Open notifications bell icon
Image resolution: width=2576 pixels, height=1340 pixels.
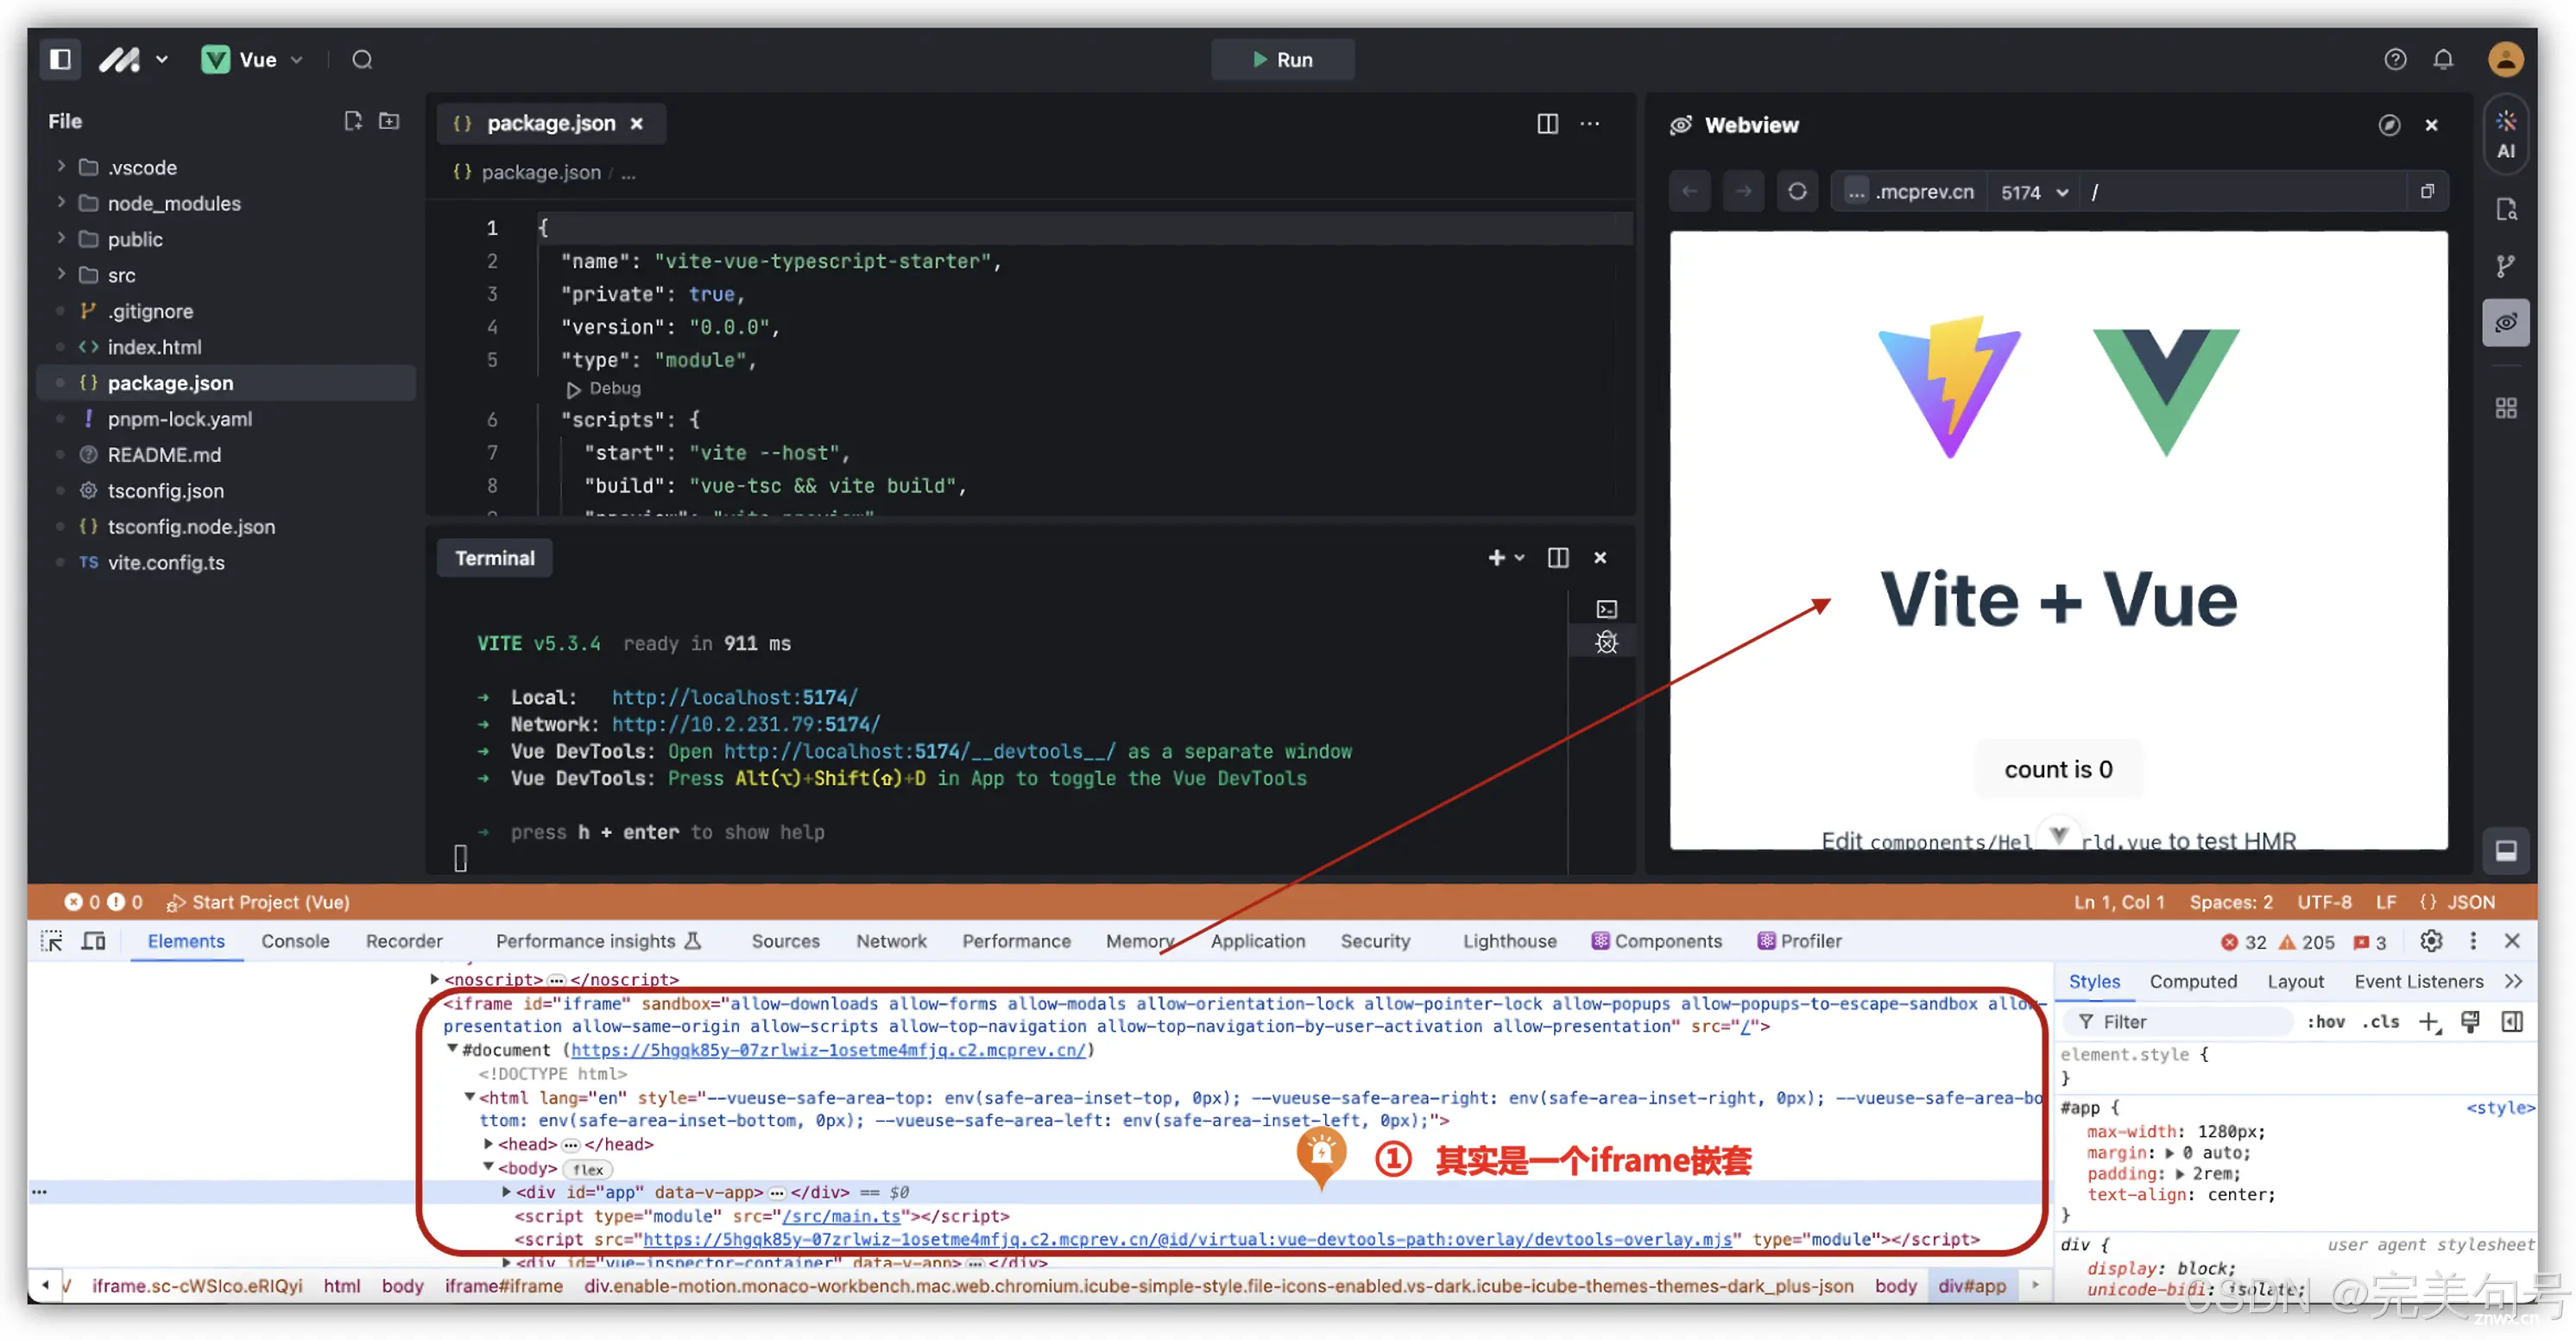2442,60
